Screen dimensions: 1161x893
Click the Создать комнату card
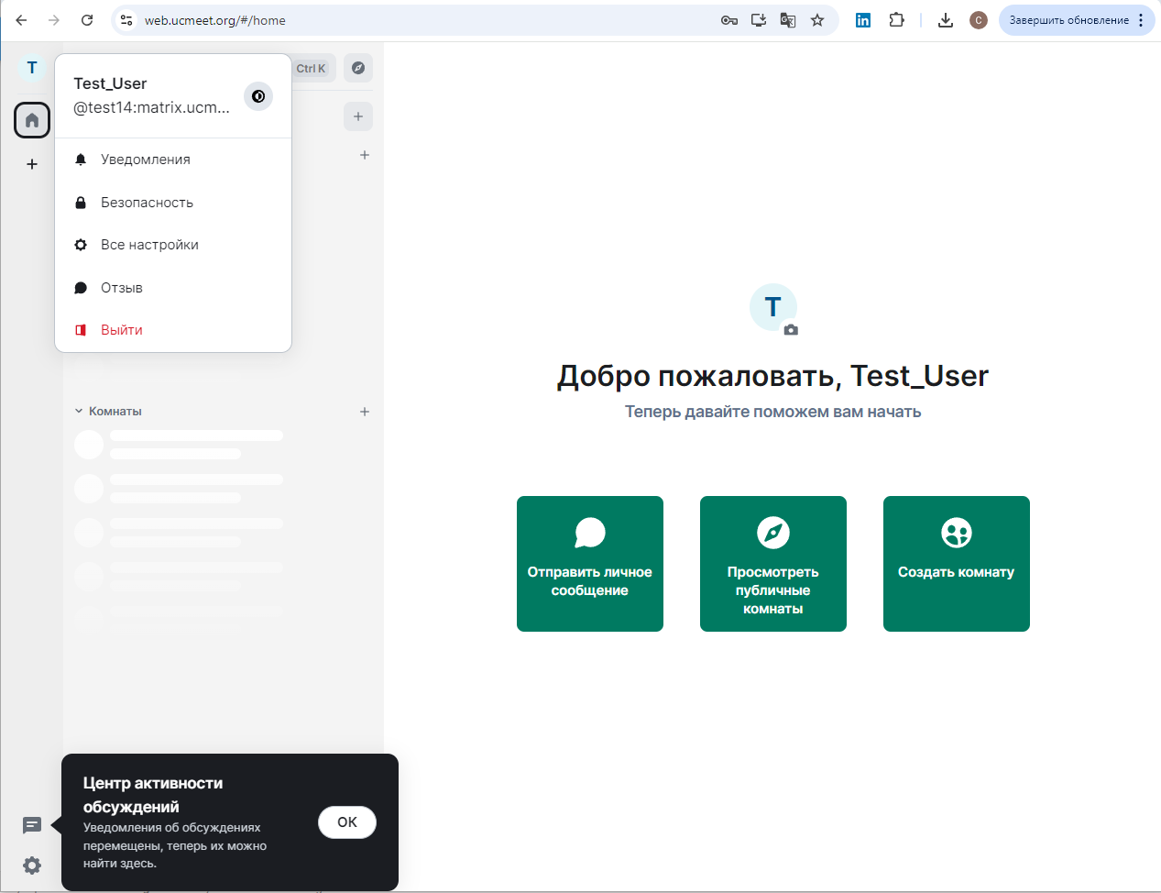[956, 564]
